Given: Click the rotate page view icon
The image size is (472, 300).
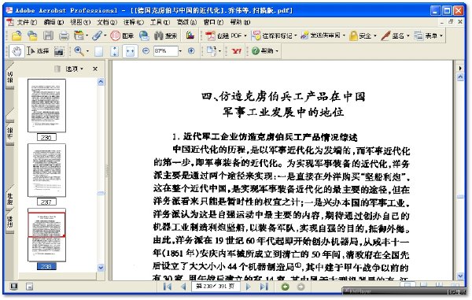Looking at the screenshot, I should 212,51.
